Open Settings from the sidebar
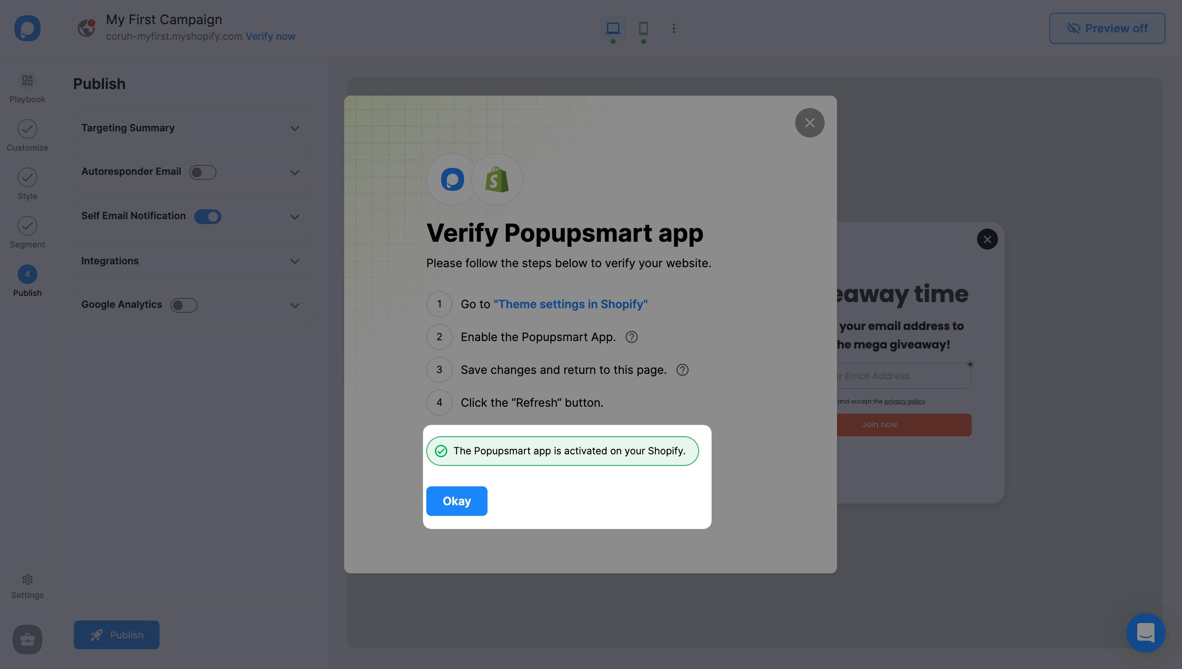The height and width of the screenshot is (669, 1182). [x=27, y=587]
